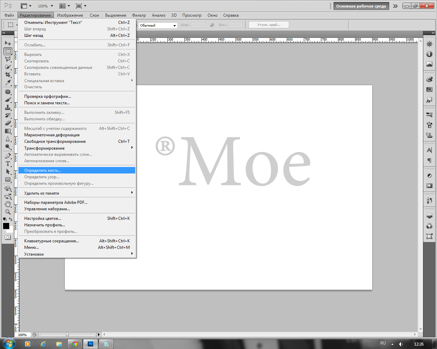This screenshot has width=437, height=349.
Task: Click the 'Основная рабочая среда' workspace button
Action: click(x=361, y=6)
